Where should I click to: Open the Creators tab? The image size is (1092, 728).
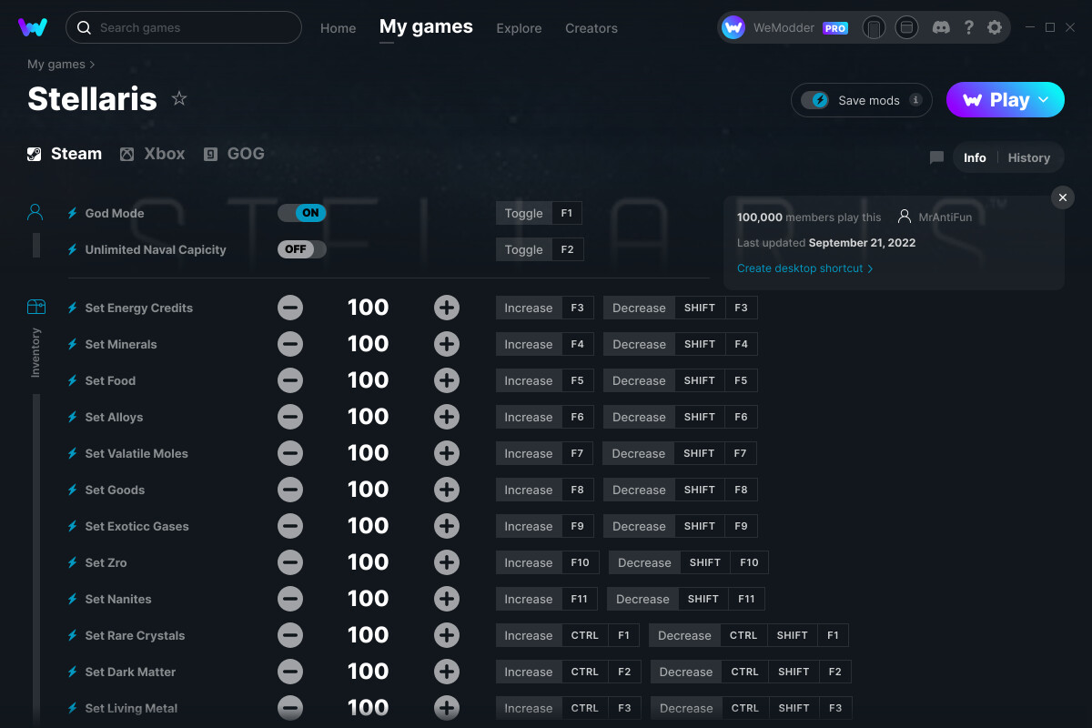[591, 28]
